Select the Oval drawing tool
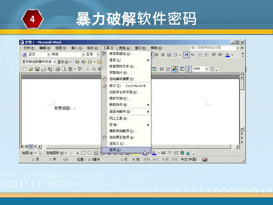 point(90,153)
